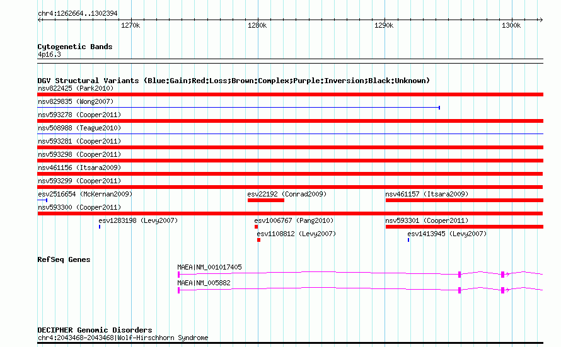Click the 1290k ruler mark

point(384,25)
